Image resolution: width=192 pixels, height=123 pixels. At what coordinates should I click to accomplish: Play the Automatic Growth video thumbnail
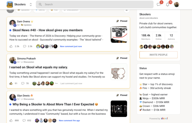119,34
